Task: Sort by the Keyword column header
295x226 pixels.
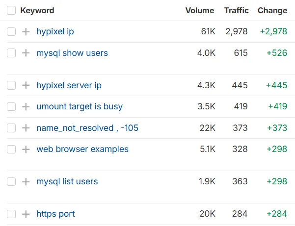Action: coord(37,10)
